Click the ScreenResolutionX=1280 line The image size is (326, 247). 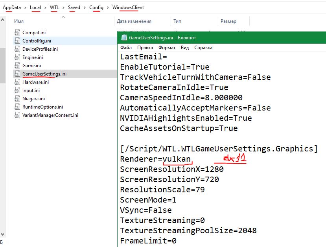(x=172, y=169)
